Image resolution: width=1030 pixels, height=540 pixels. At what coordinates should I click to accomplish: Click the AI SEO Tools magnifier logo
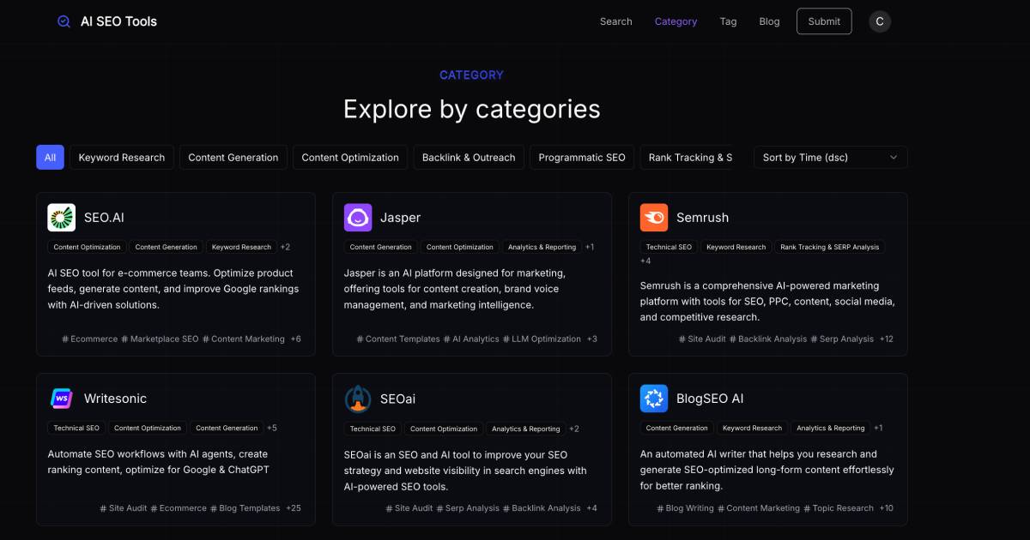tap(62, 21)
